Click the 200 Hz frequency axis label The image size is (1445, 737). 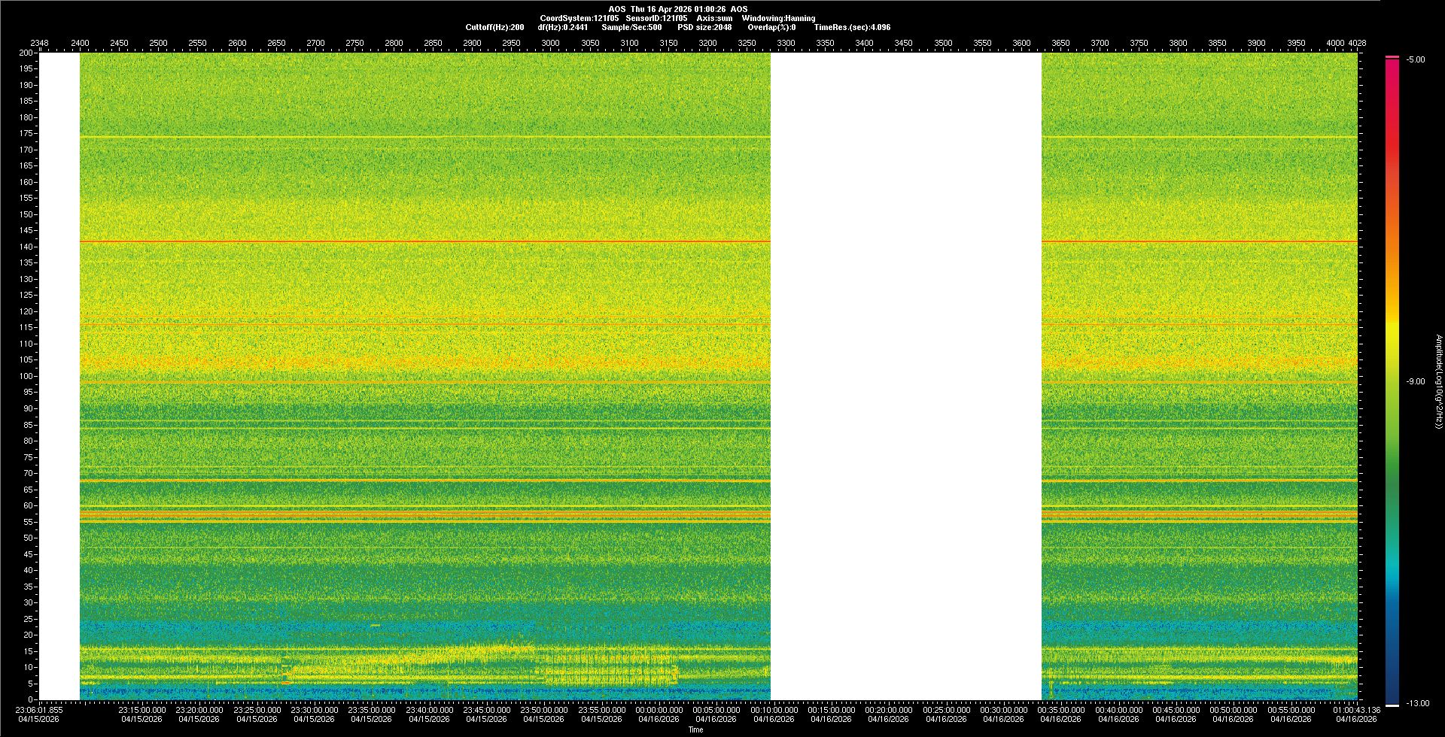coord(26,53)
